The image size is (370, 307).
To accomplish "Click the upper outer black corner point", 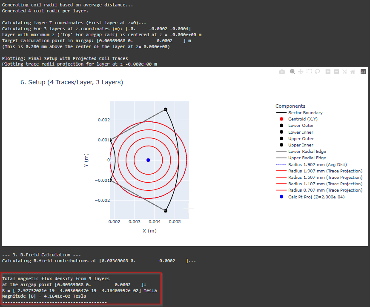I will click(166, 109).
